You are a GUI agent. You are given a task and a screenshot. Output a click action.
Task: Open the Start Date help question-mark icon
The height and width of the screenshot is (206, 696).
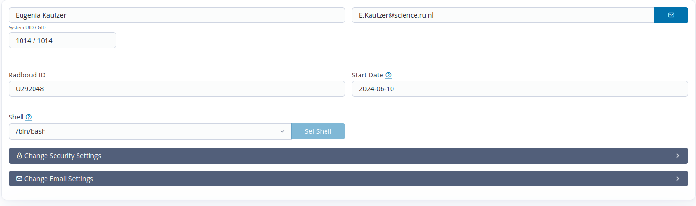pos(388,75)
